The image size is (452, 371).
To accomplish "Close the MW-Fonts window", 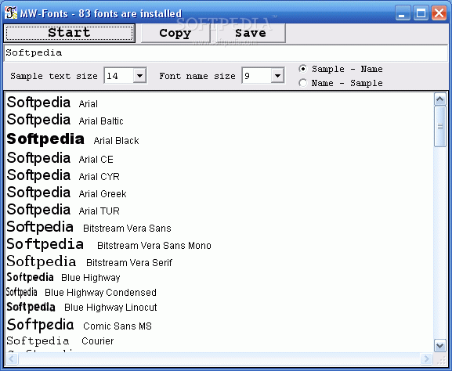I will click(439, 13).
